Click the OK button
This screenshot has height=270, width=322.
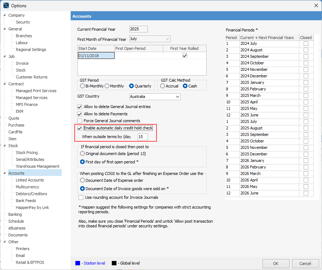tap(276, 263)
